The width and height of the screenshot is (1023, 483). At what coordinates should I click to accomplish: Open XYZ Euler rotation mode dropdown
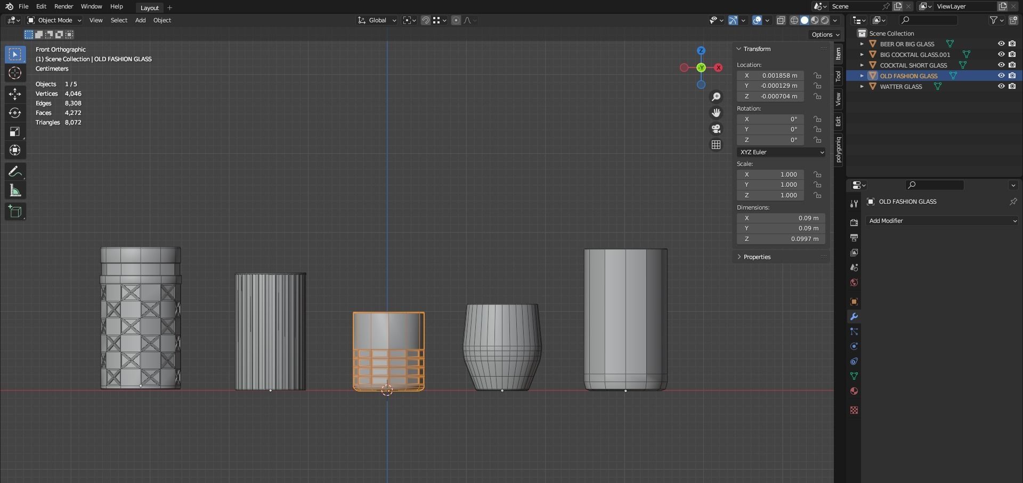(x=781, y=152)
